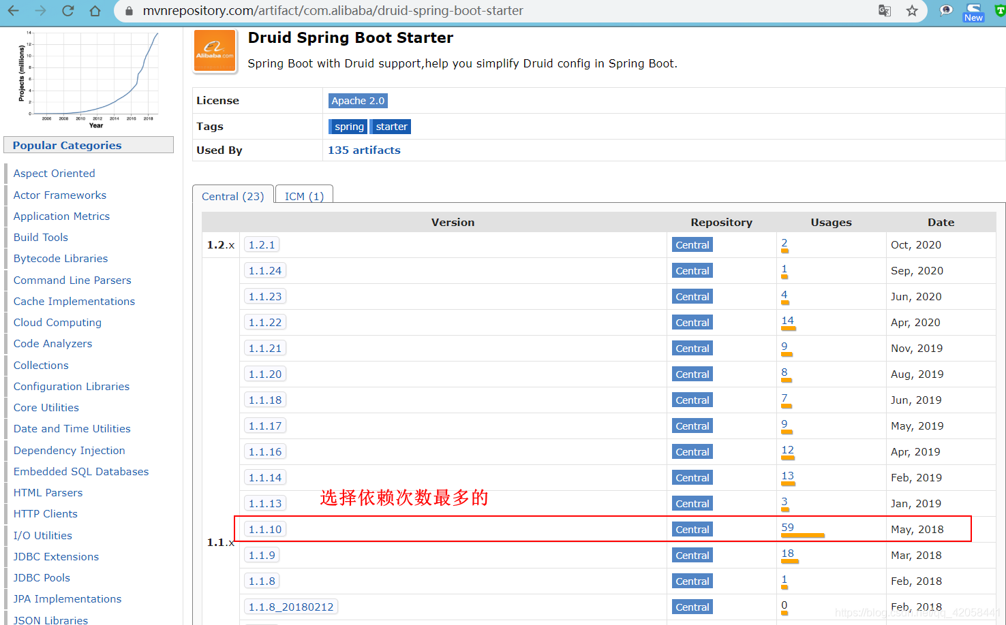Click the browser forward arrow
The image size is (1006, 625).
click(x=40, y=11)
